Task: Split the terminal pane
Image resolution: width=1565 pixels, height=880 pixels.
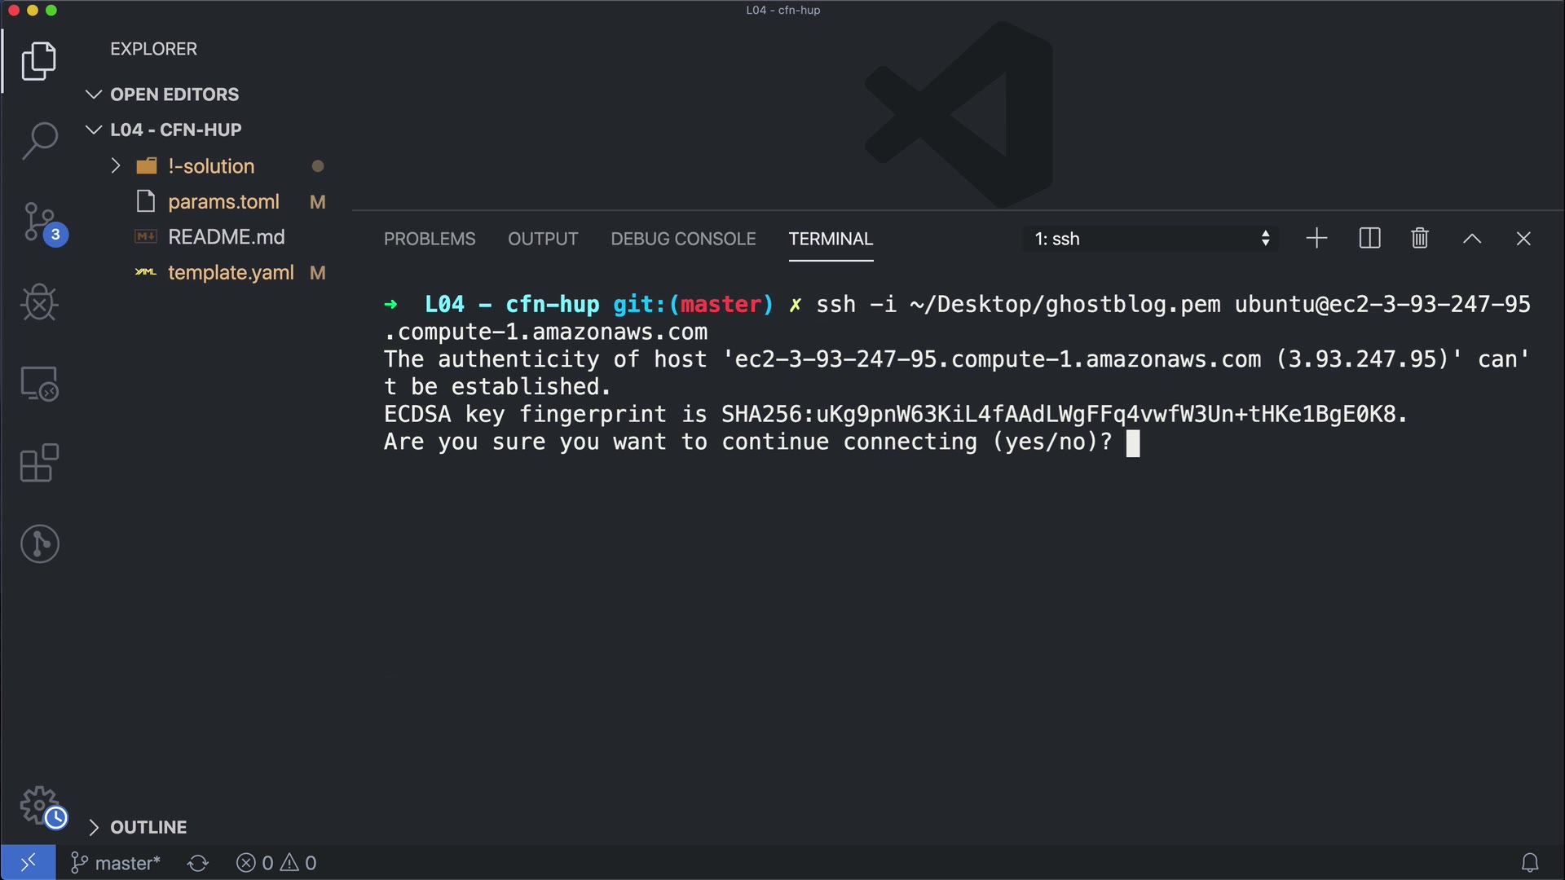Action: [x=1369, y=239]
